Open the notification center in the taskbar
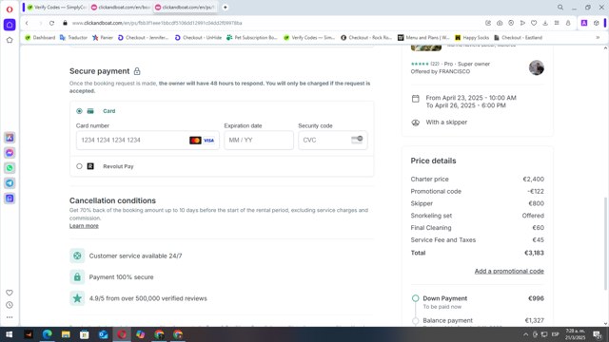This screenshot has height=342, width=609. [x=598, y=334]
